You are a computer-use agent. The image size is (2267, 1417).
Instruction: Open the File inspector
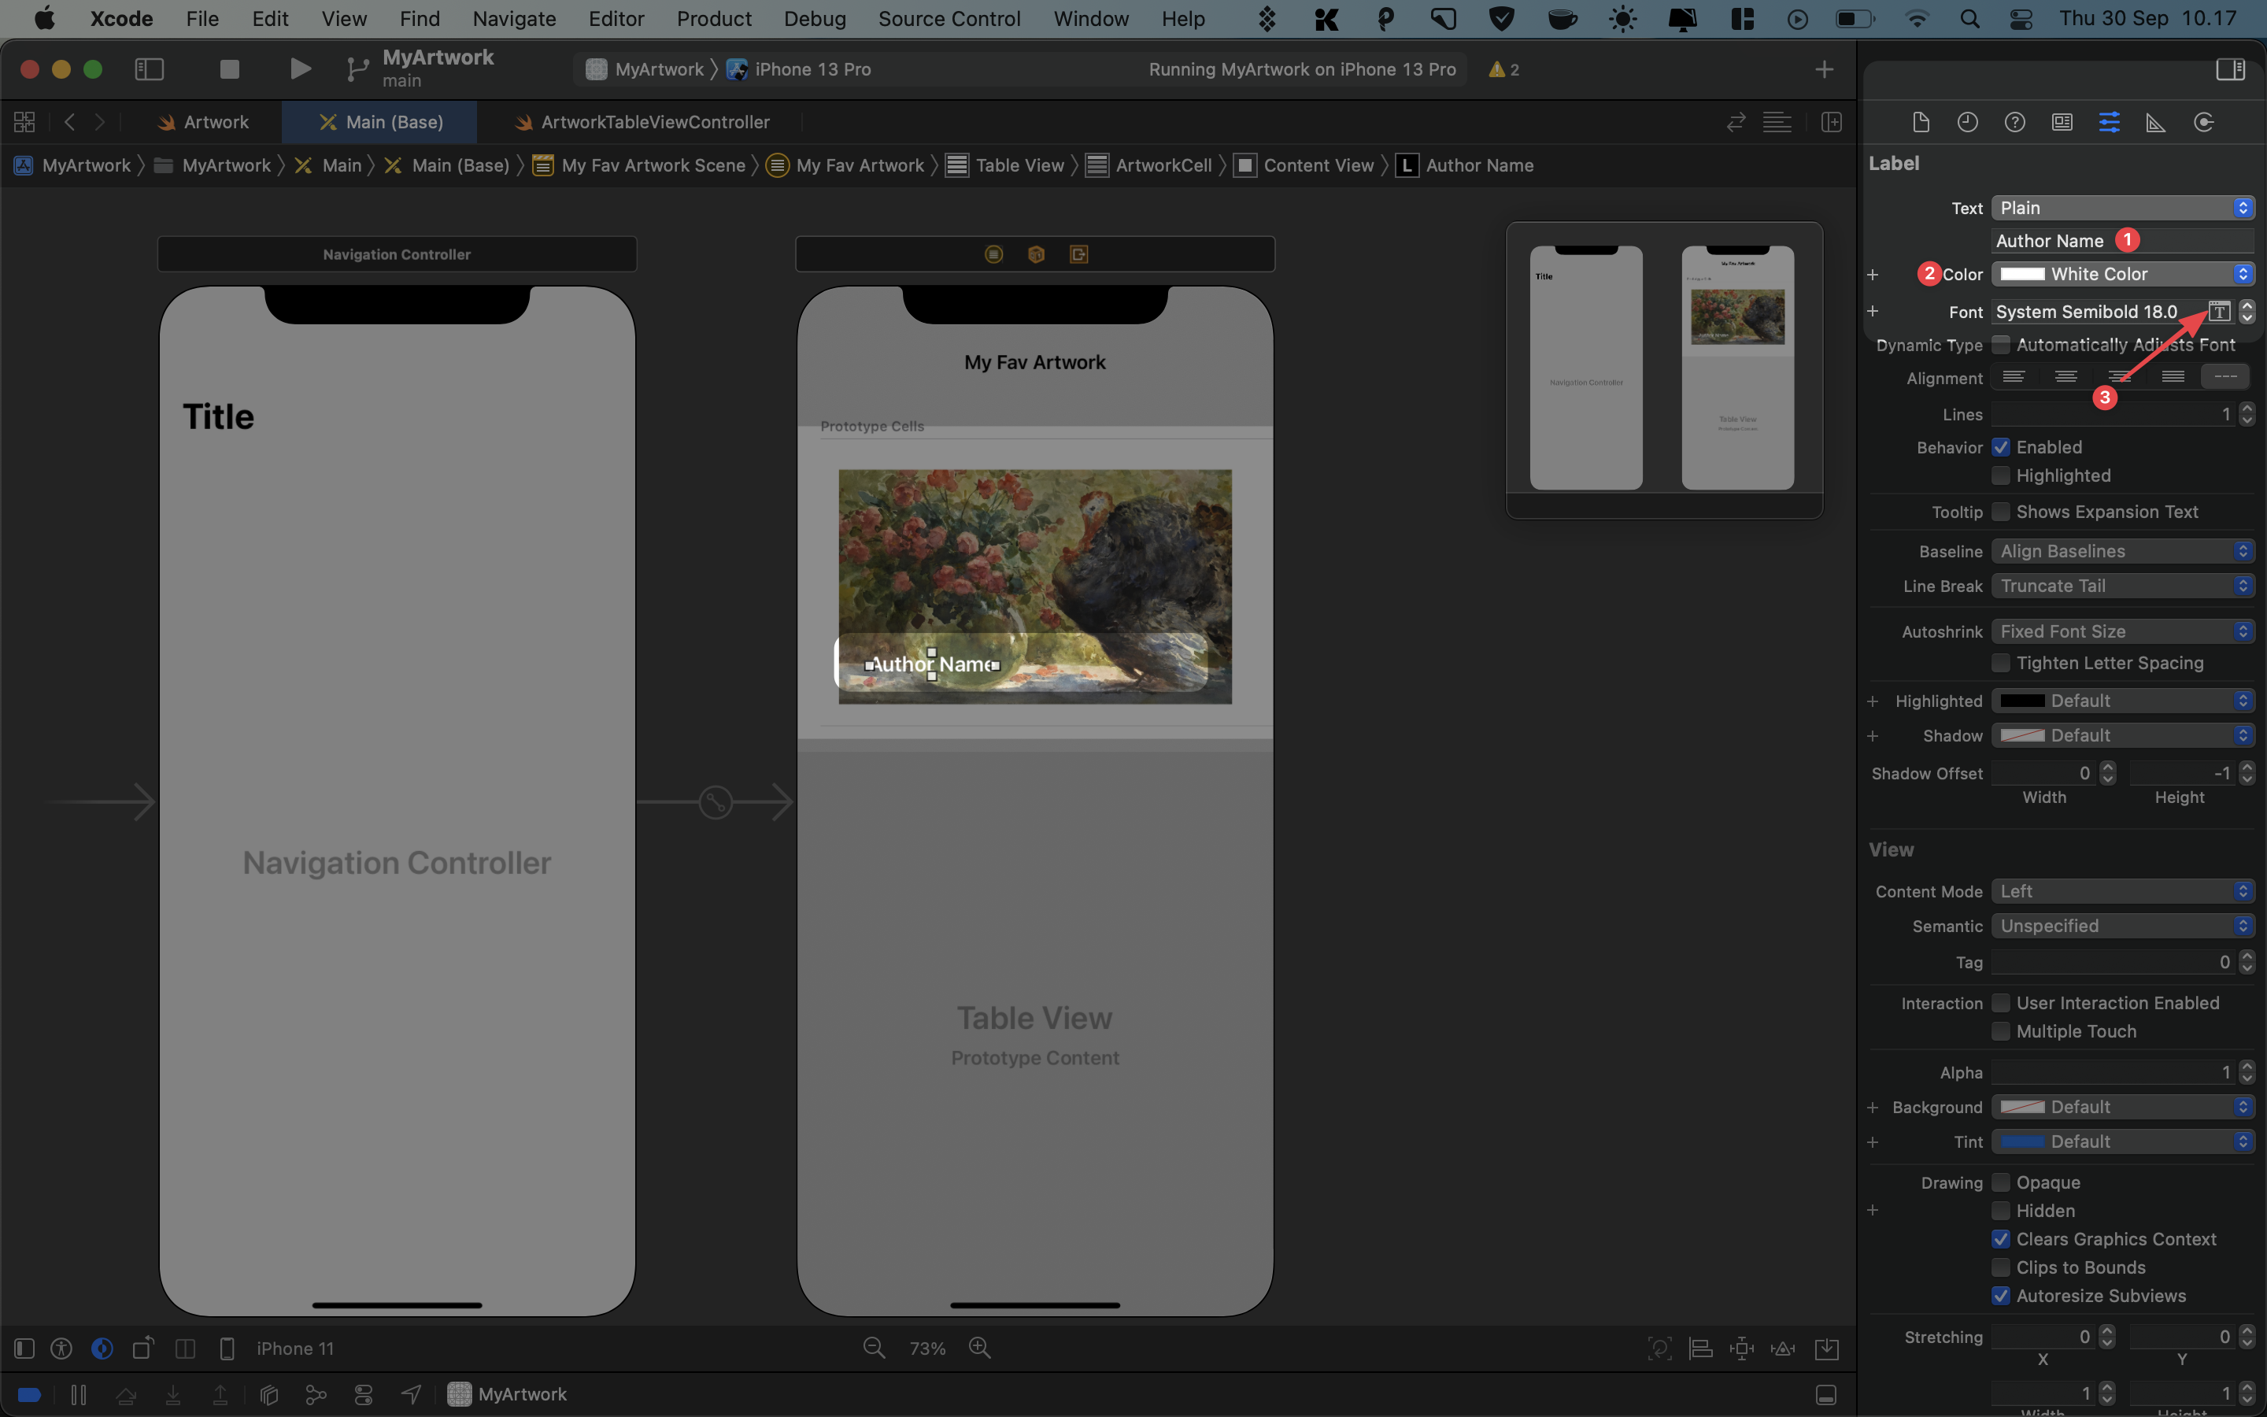click(x=1921, y=122)
